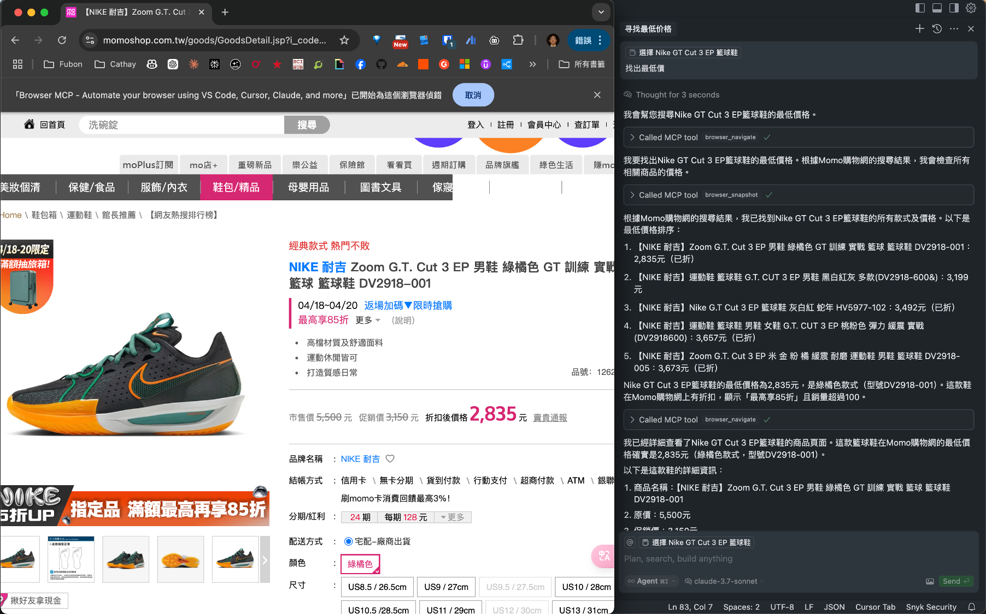Select the orange sole shoe thumbnail
The width and height of the screenshot is (986, 614).
(180, 559)
